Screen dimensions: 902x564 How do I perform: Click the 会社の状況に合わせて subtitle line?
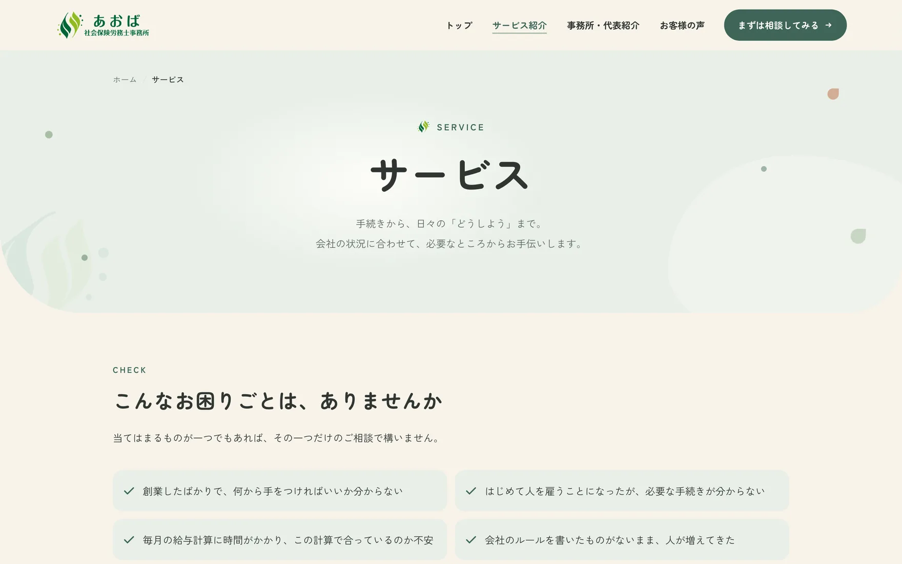[449, 244]
